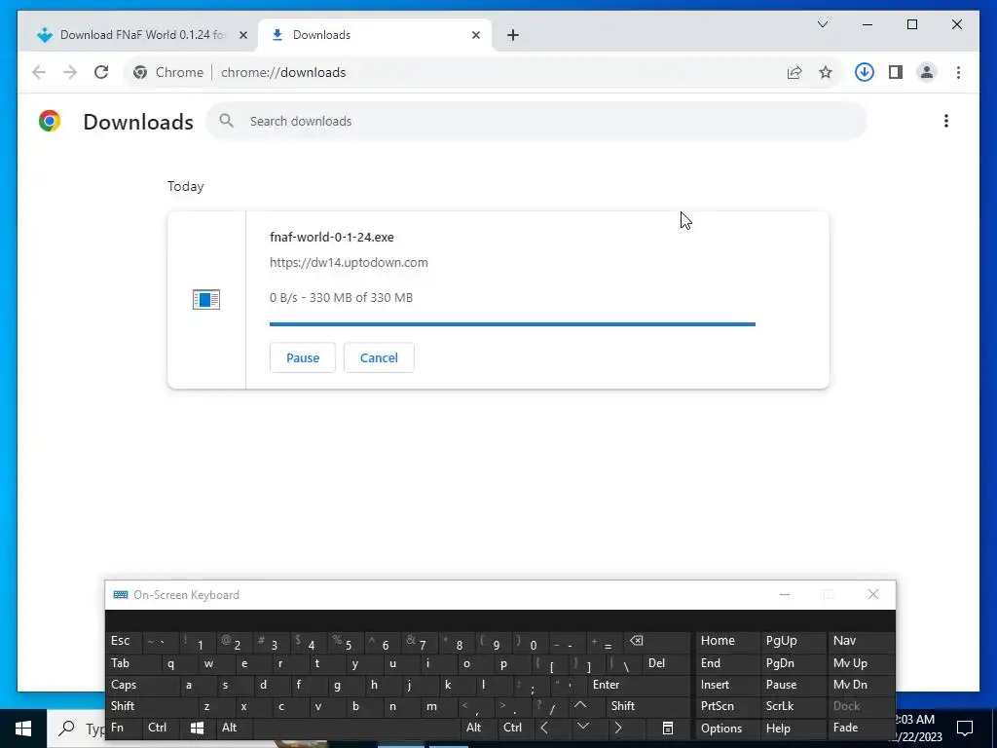Image resolution: width=997 pixels, height=748 pixels.
Task: Toggle left Alt on On-Screen Keyboard
Action: (234, 728)
